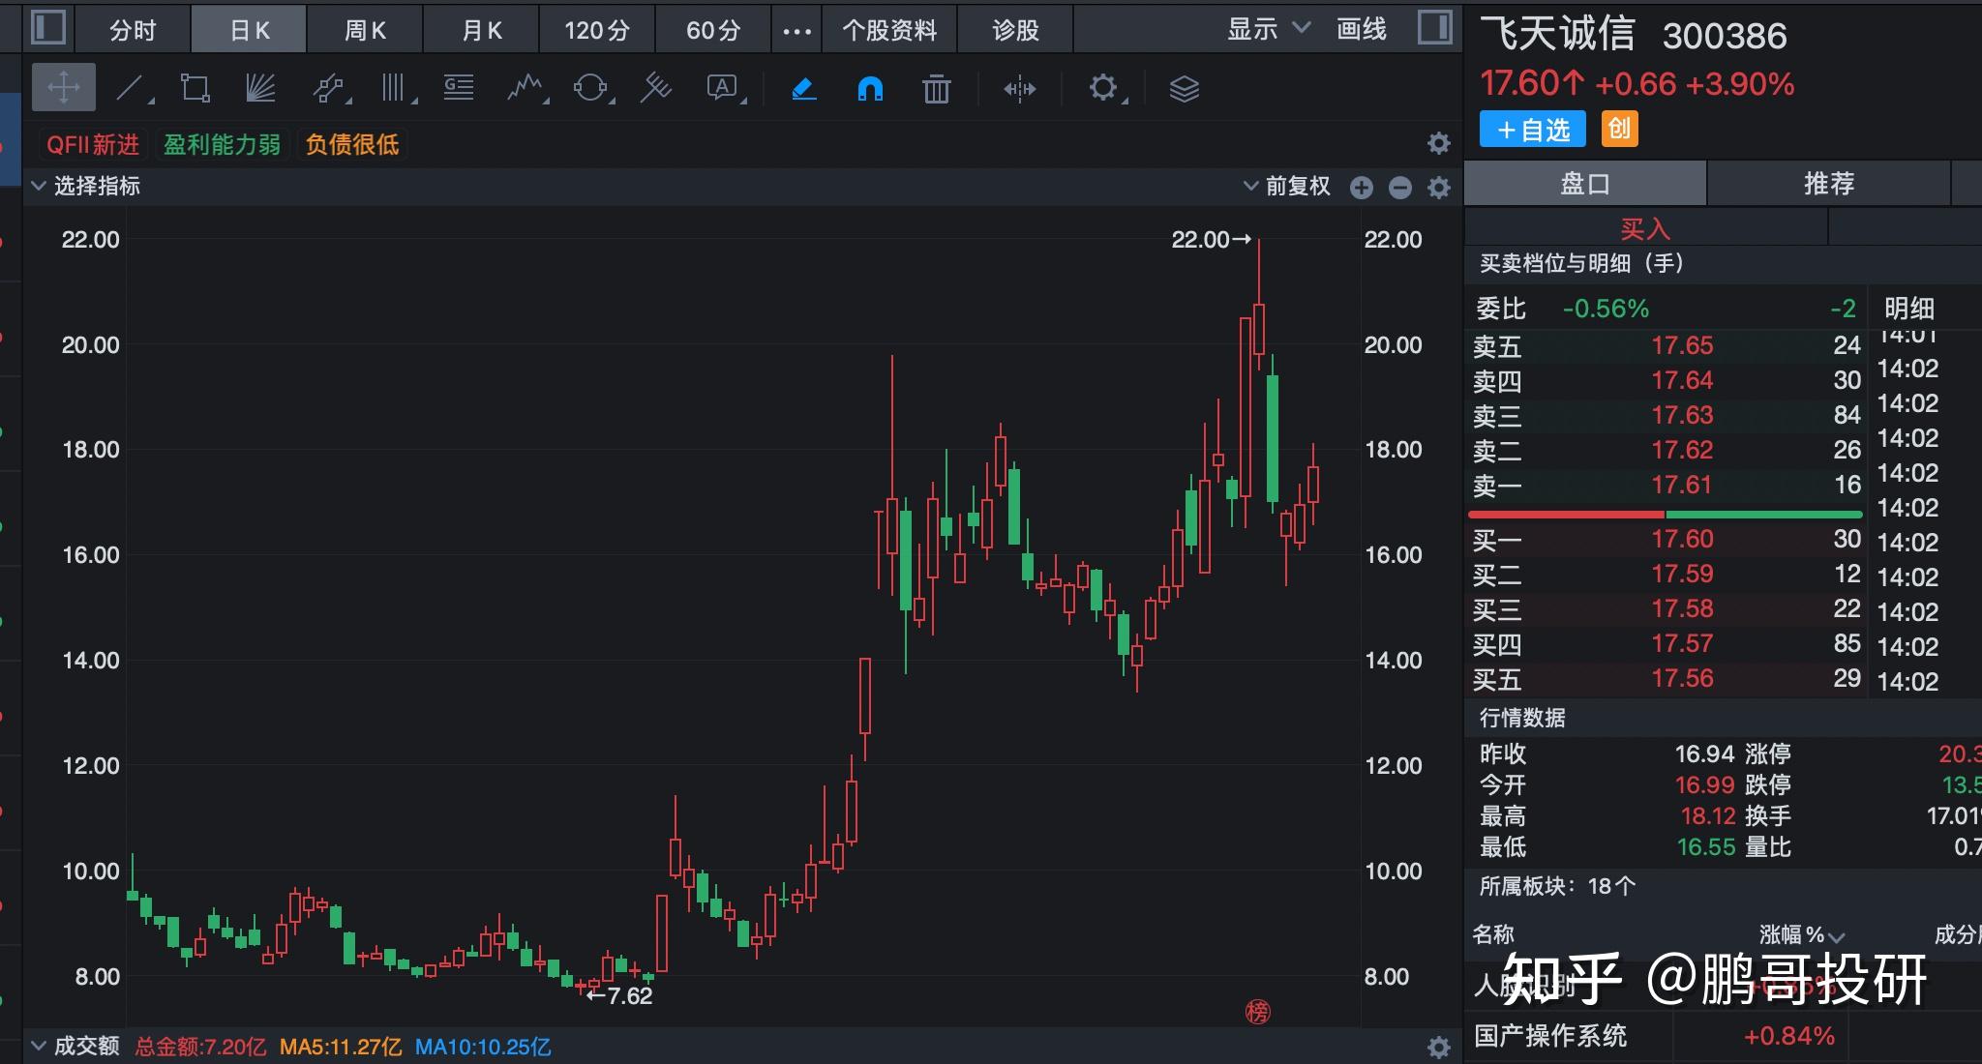This screenshot has width=1982, height=1064.
Task: Click the 买入 buy button
Action: point(1646,228)
